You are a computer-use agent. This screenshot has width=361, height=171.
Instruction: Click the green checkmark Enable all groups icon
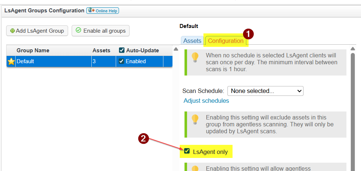coord(79,31)
